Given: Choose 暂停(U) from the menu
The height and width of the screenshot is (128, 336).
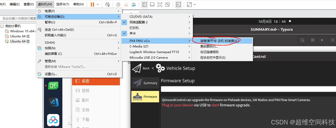Looking at the screenshot, I should 79,22.
